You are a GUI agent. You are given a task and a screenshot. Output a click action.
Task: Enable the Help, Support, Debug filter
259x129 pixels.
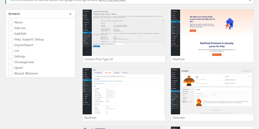pyautogui.click(x=10, y=39)
